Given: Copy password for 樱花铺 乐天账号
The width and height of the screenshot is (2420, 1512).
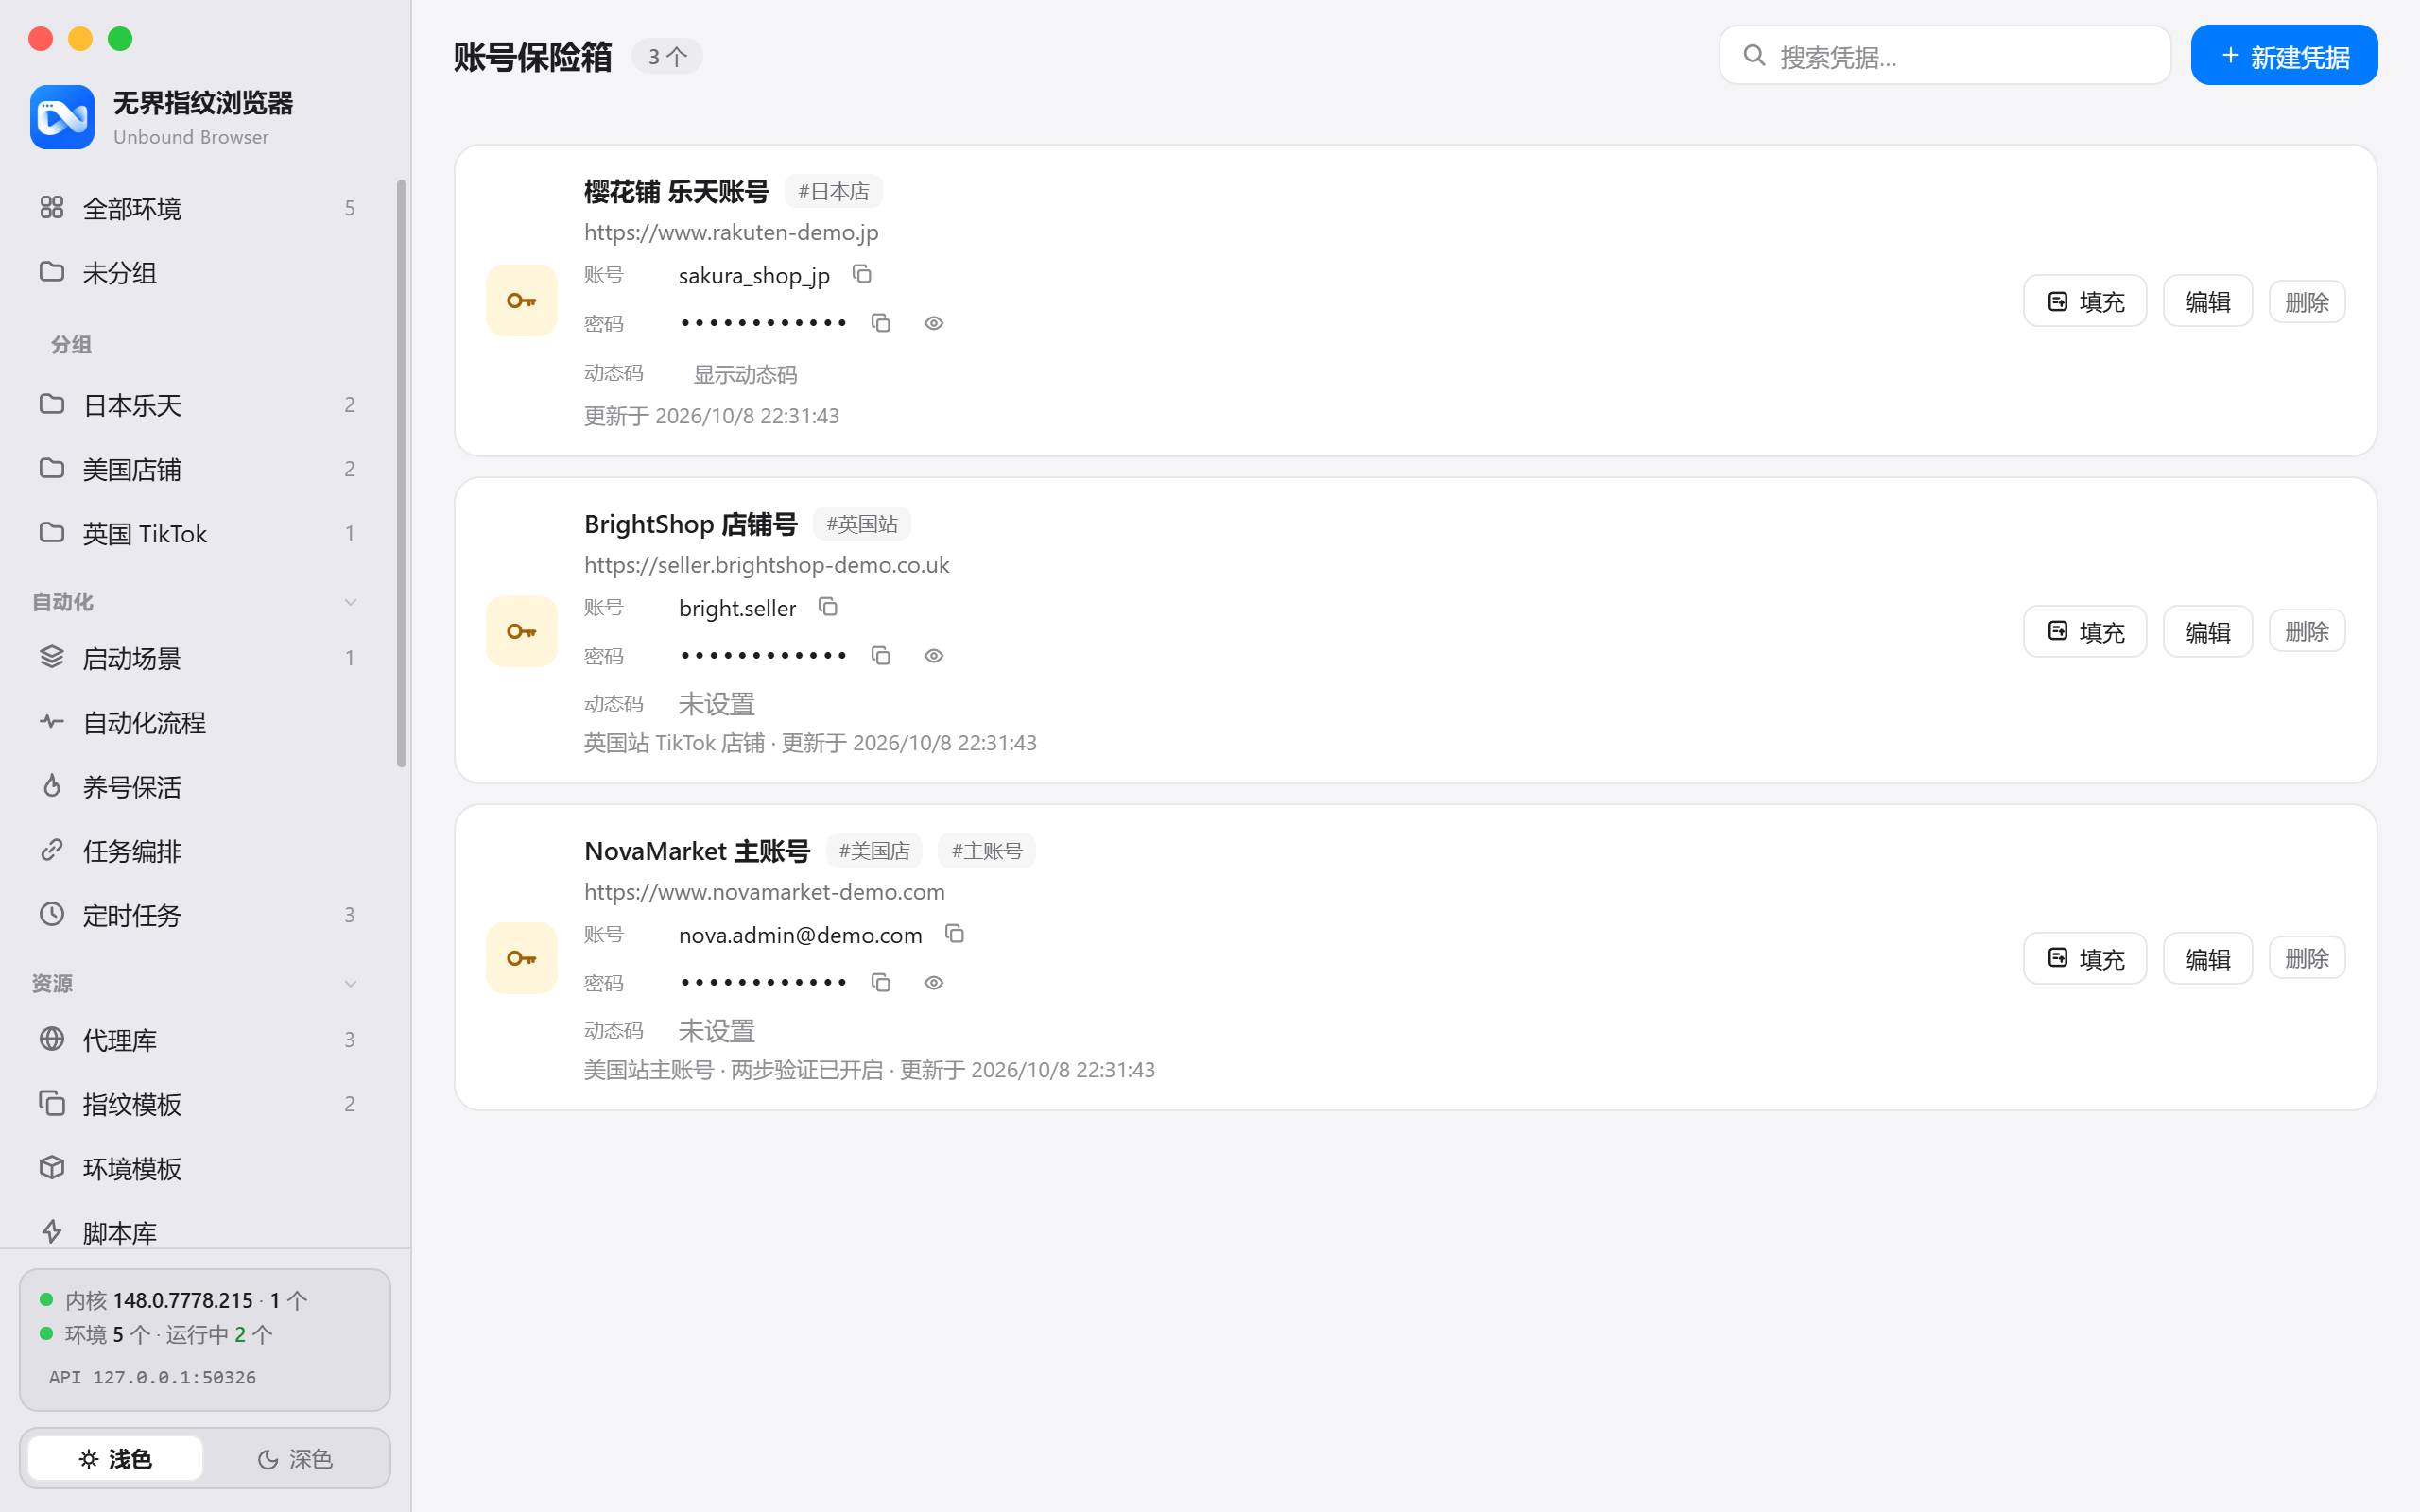Looking at the screenshot, I should pyautogui.click(x=880, y=323).
